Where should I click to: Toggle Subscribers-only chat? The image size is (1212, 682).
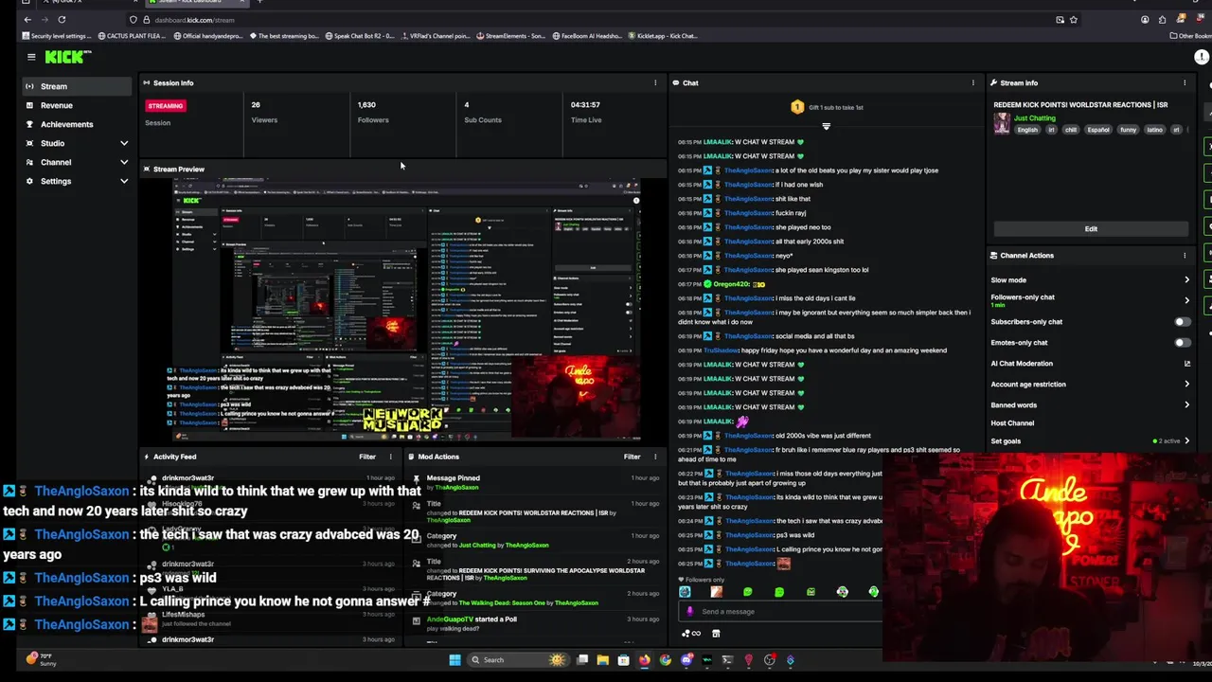coord(1182,322)
